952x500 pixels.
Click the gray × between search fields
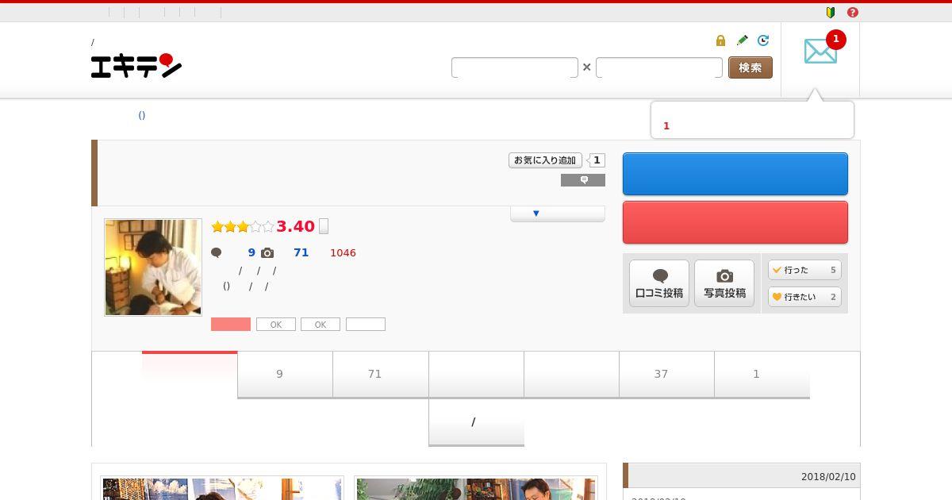point(587,67)
